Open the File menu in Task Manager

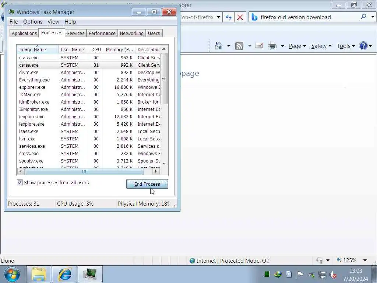point(14,22)
